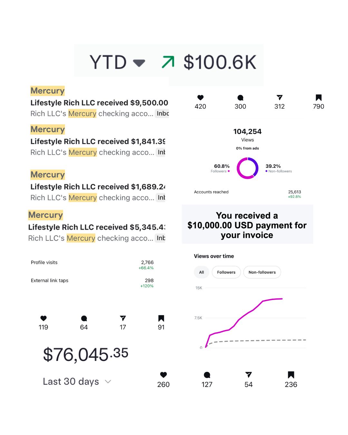
Task: Switch to Non-followers views filter
Action: (x=262, y=272)
